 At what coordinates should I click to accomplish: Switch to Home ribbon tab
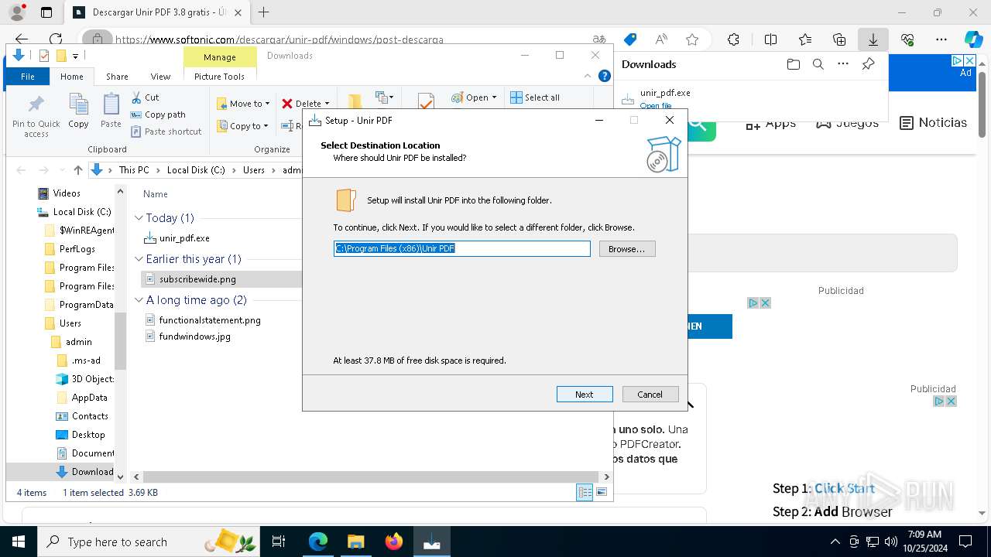click(x=72, y=77)
